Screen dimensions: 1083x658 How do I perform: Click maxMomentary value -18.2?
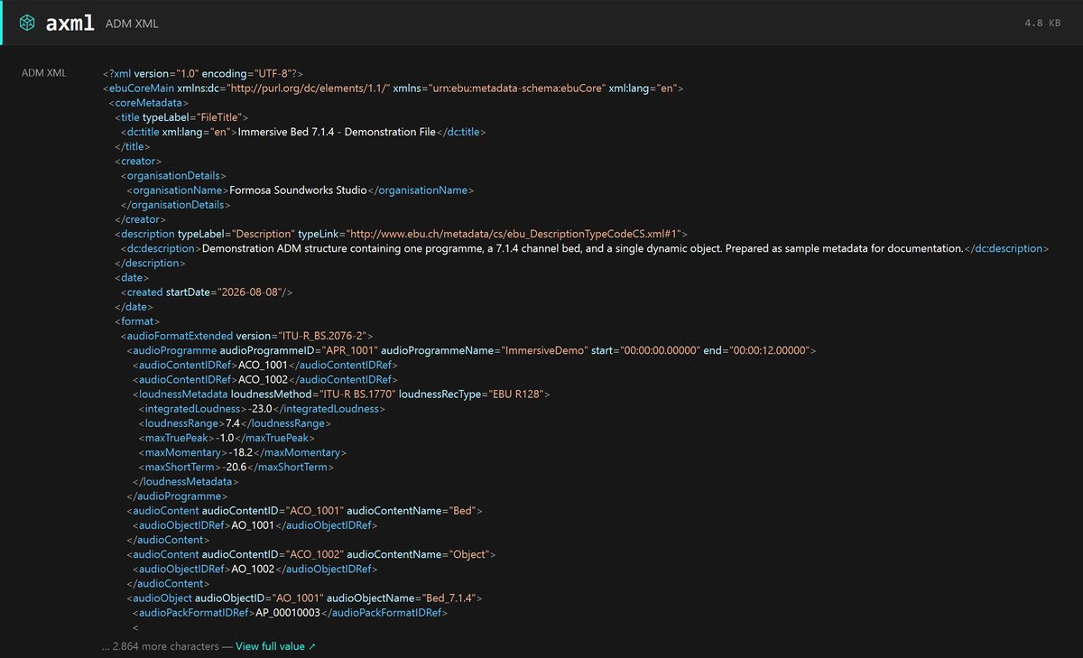click(241, 452)
